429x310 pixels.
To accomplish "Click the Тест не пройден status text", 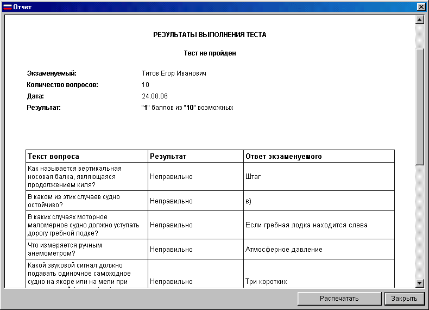I will pos(210,53).
